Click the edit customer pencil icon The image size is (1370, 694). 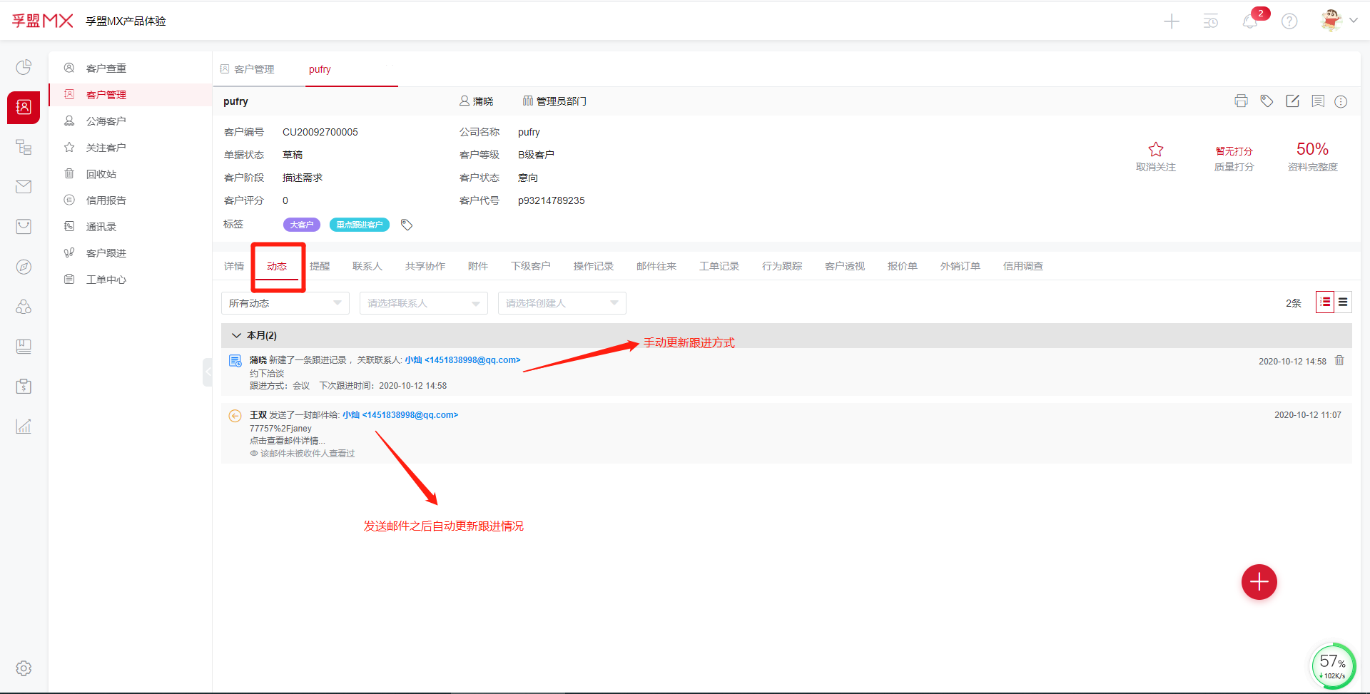[1292, 101]
